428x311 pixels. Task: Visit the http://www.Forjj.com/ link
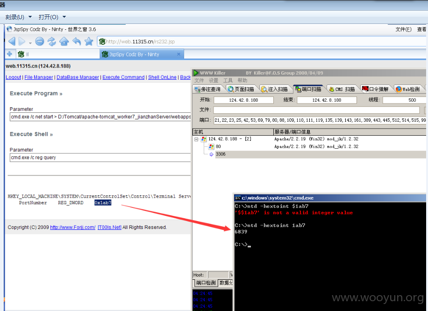coord(72,227)
